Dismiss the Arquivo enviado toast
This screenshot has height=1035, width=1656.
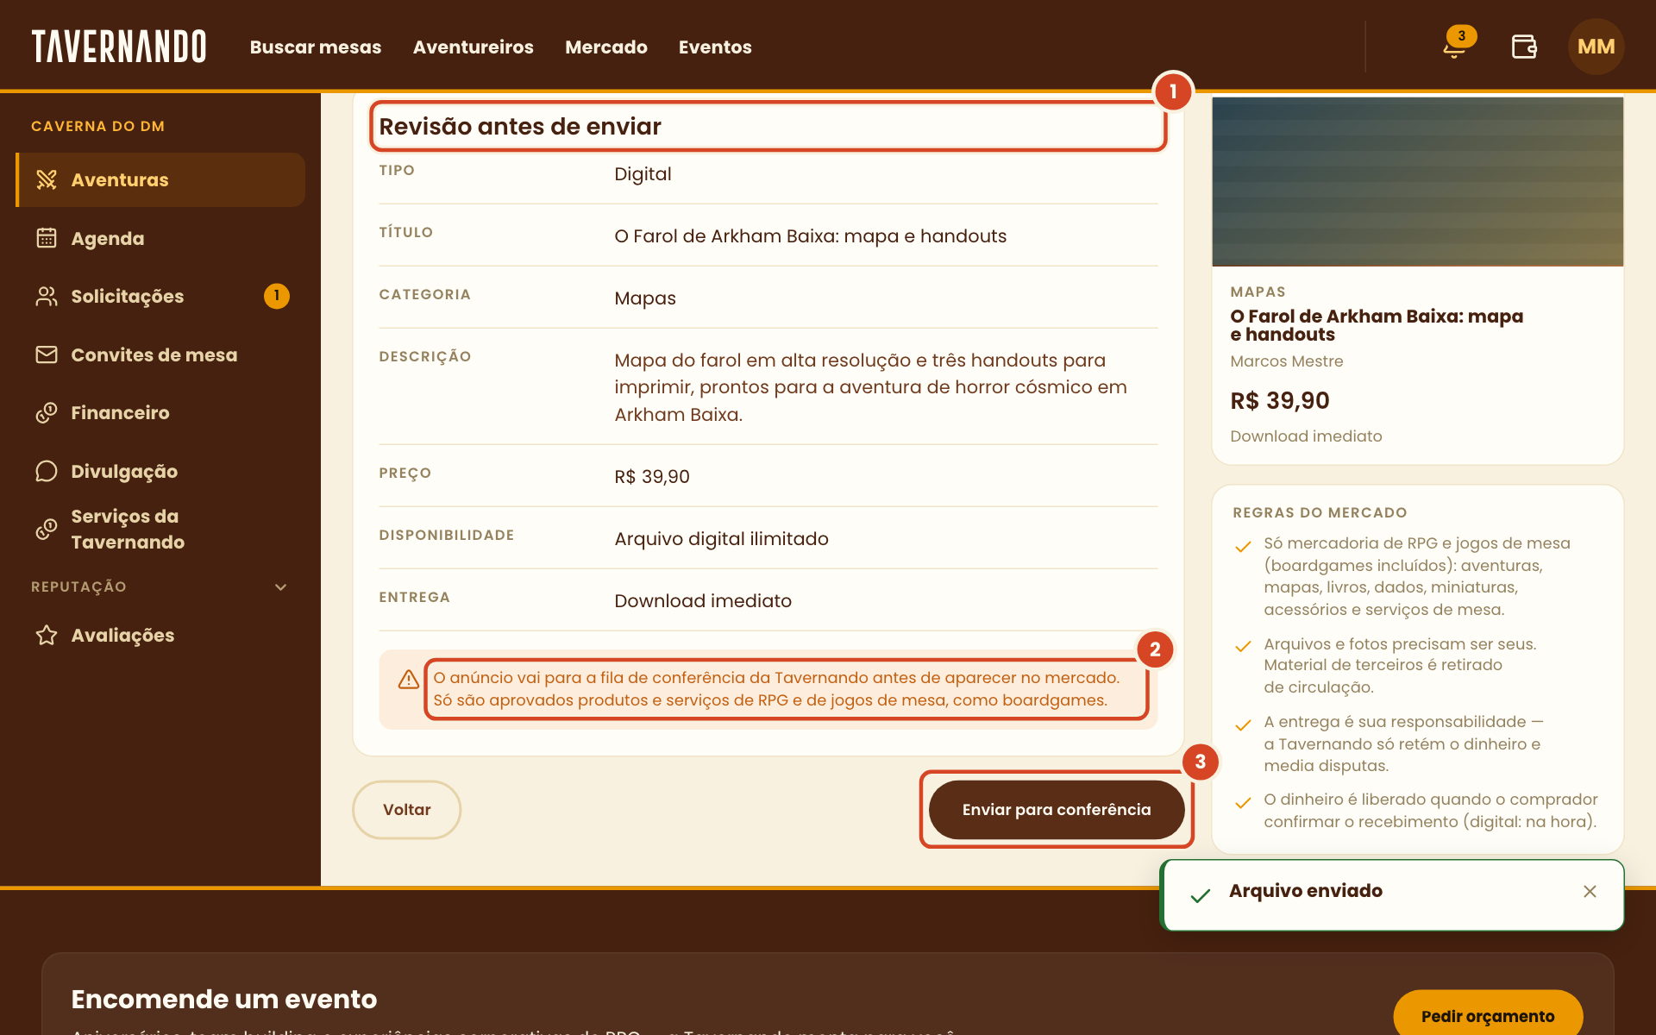[1590, 891]
